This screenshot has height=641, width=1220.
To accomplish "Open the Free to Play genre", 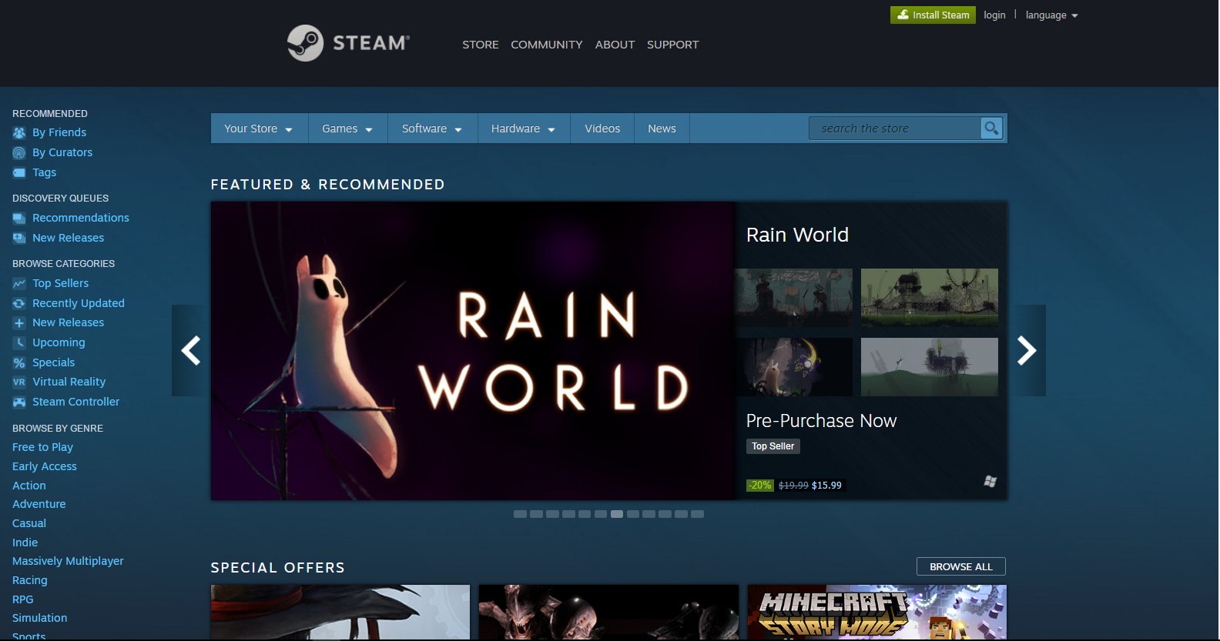I will coord(42,447).
